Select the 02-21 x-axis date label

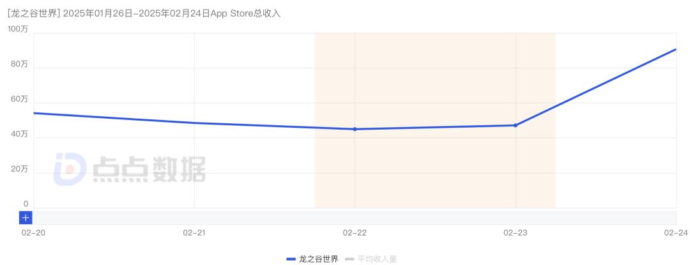pos(194,234)
